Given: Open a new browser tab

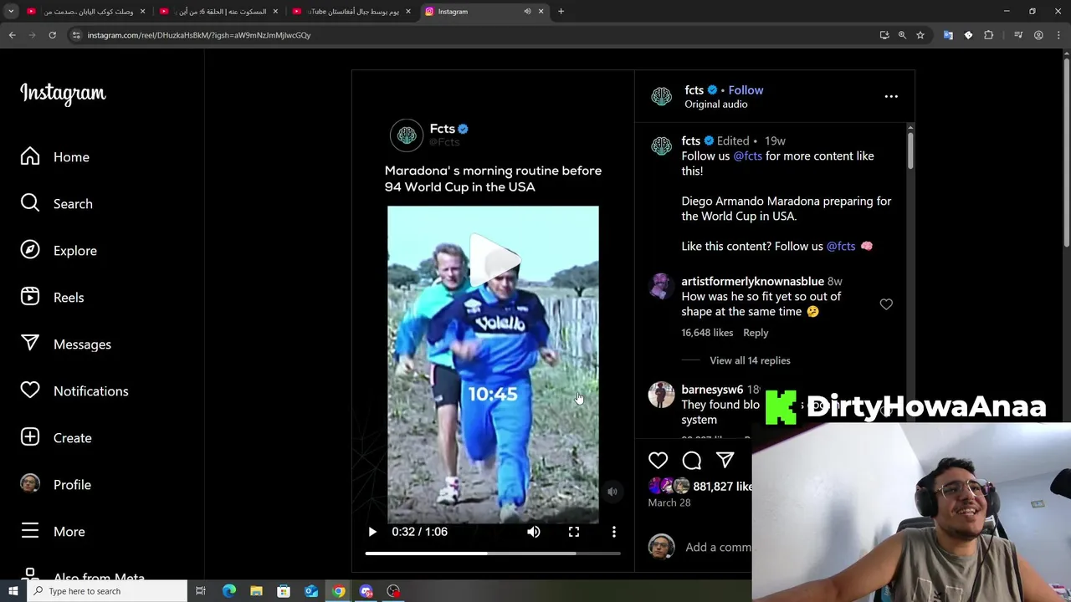Looking at the screenshot, I should pyautogui.click(x=561, y=12).
